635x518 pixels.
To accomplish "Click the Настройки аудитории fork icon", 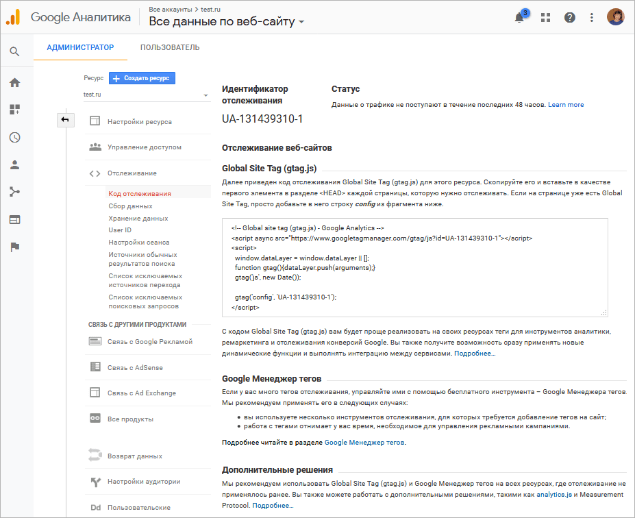I will click(x=96, y=482).
